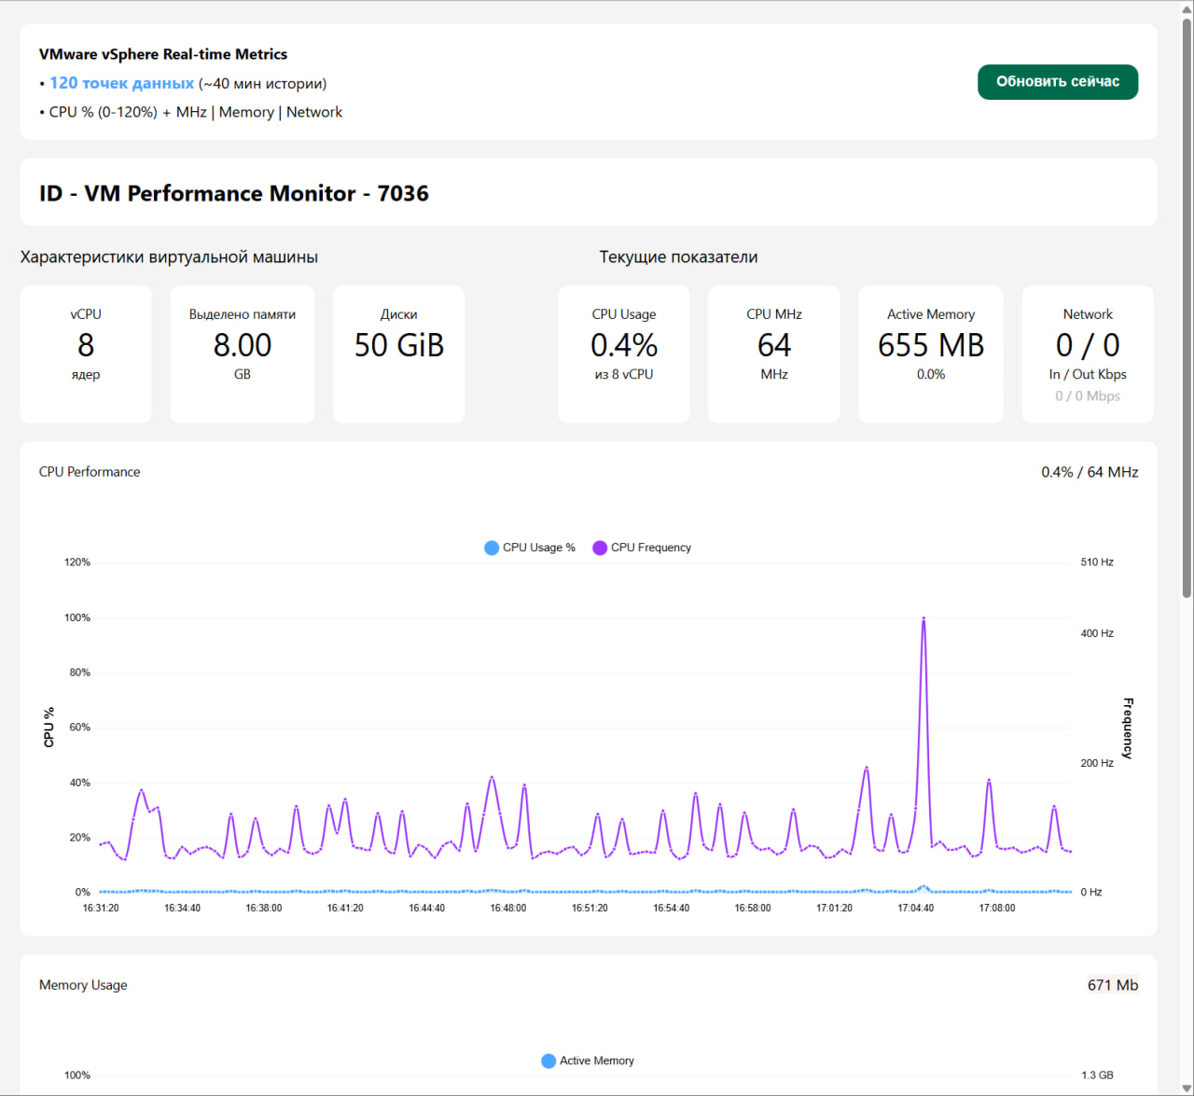Screen dimensions: 1194x1096
Task: Click the "Memory Usage" section heading
Action: (83, 985)
